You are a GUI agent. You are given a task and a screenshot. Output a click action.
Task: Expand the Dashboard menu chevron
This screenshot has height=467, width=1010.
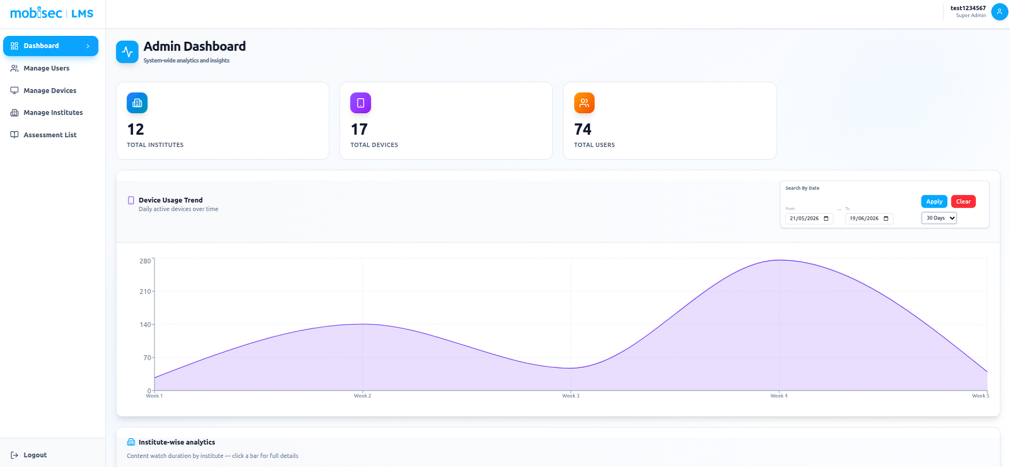[88, 46]
